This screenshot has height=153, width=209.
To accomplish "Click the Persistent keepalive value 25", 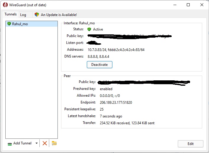I will [102, 109].
